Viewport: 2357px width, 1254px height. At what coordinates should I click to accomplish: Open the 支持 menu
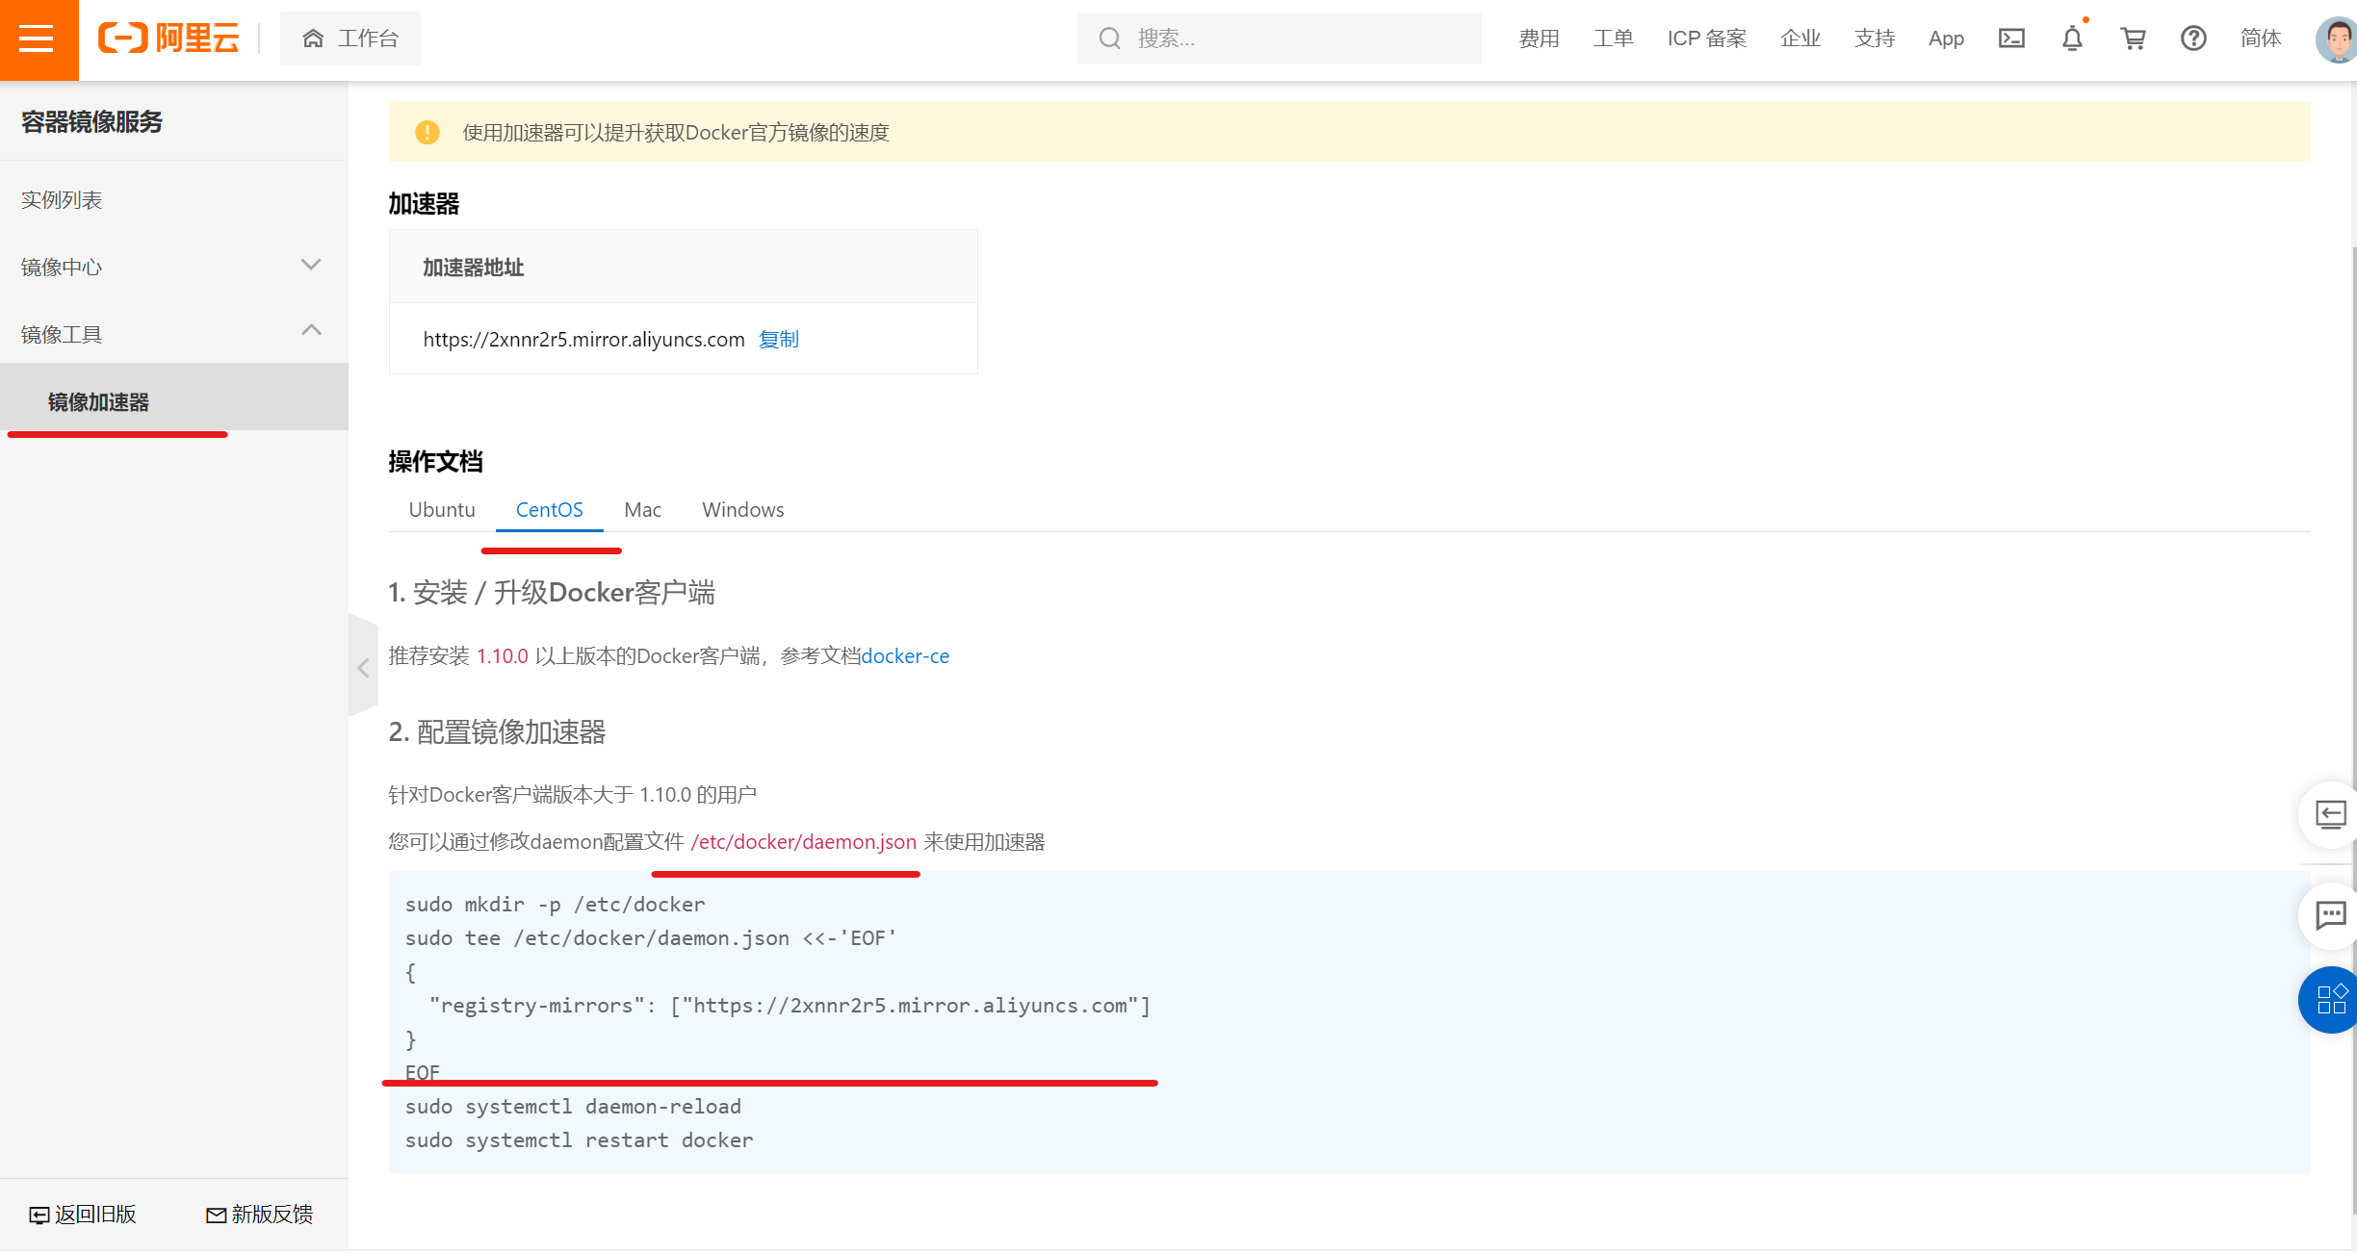click(1875, 38)
